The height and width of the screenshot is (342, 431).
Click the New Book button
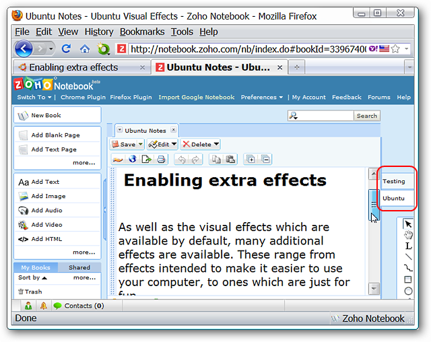pos(57,115)
